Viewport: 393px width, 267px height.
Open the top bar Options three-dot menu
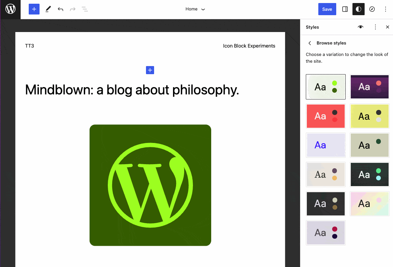386,9
